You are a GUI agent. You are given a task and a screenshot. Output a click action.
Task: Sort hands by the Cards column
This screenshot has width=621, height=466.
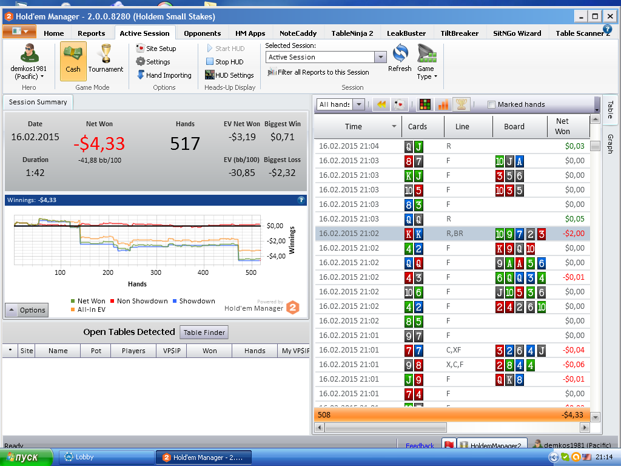point(423,126)
